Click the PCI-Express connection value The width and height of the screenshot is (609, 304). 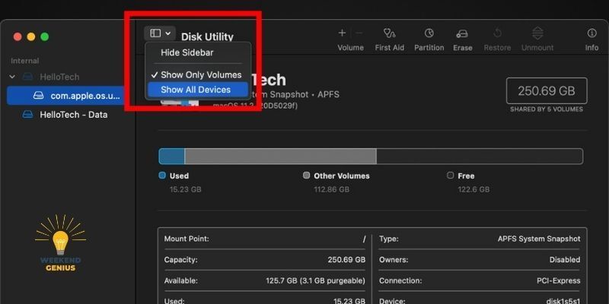559,280
